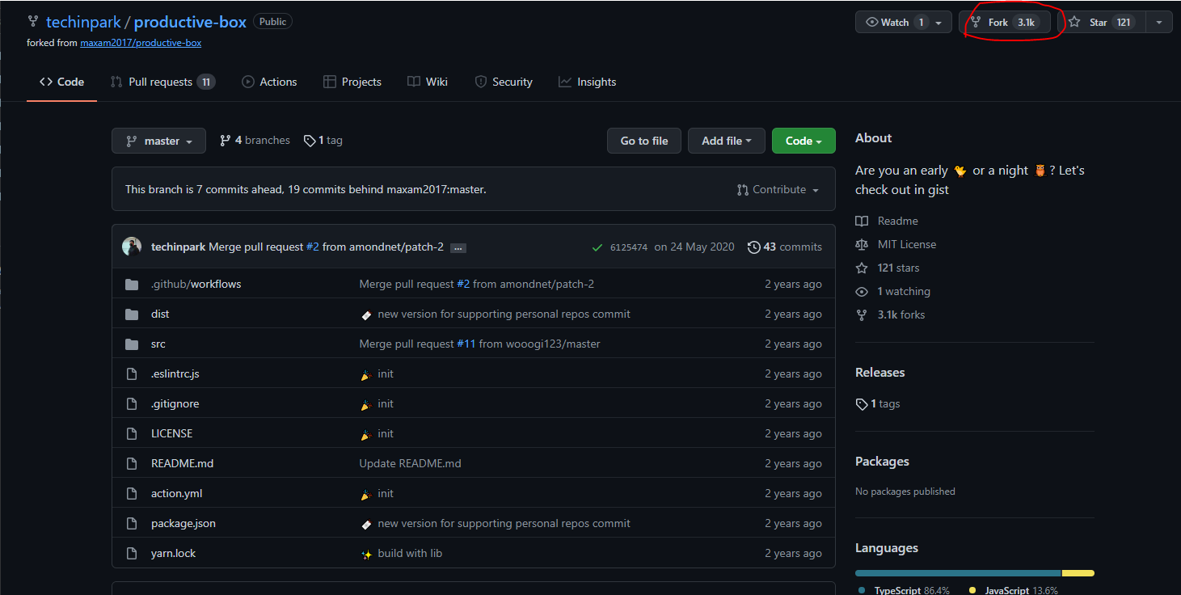This screenshot has width=1181, height=595.
Task: Open commit hash 6125474
Action: (x=629, y=247)
